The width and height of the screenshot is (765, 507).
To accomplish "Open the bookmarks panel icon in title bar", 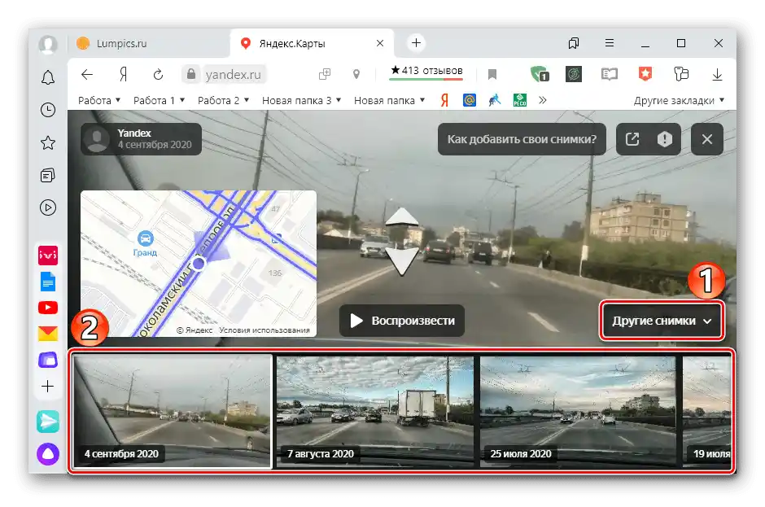I will [x=574, y=43].
